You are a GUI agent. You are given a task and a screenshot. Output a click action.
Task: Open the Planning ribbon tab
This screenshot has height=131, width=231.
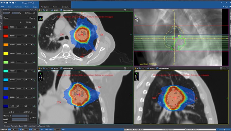55,7
